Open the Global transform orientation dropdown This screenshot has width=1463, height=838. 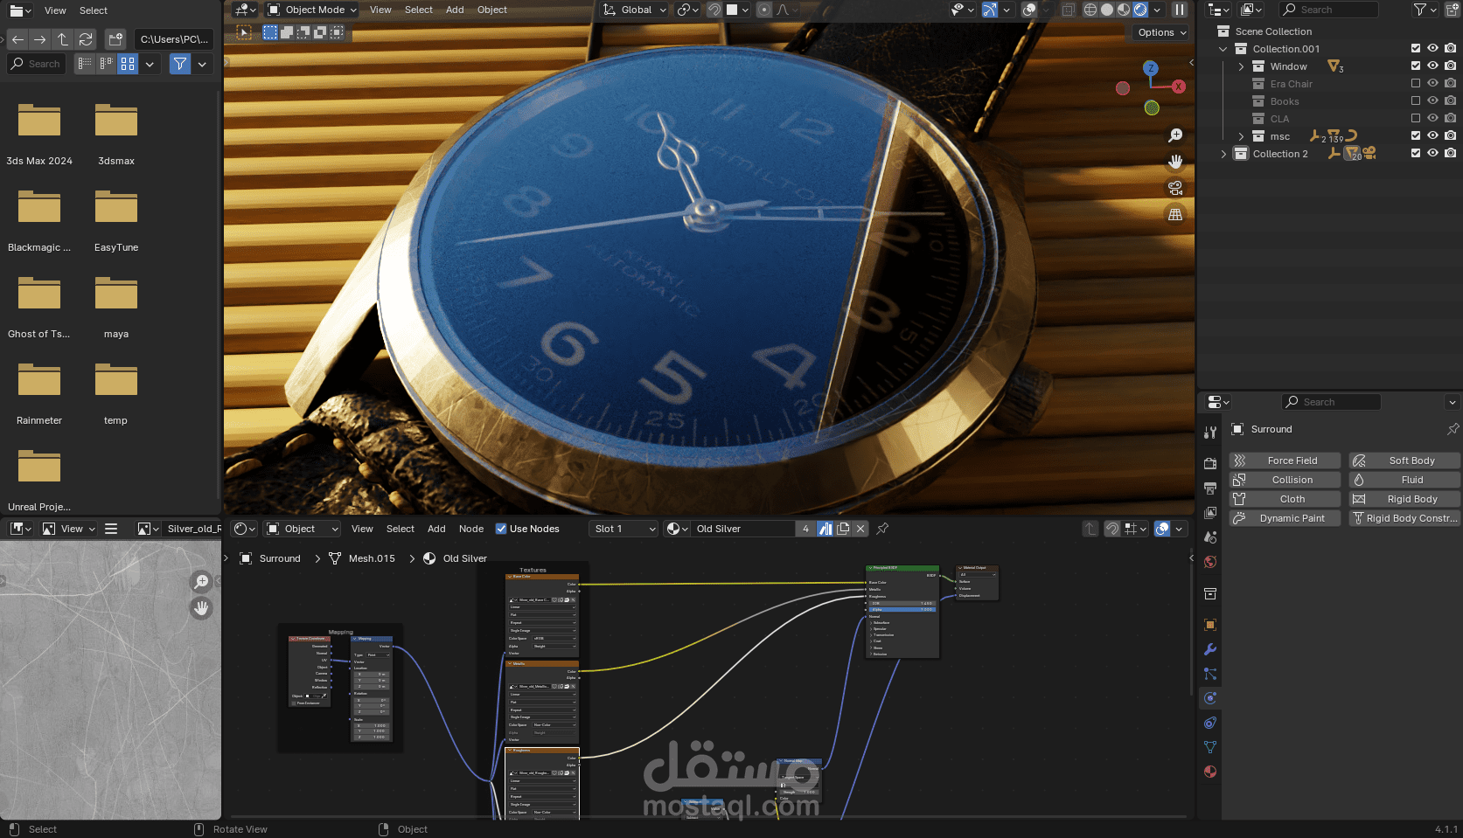[x=635, y=10]
